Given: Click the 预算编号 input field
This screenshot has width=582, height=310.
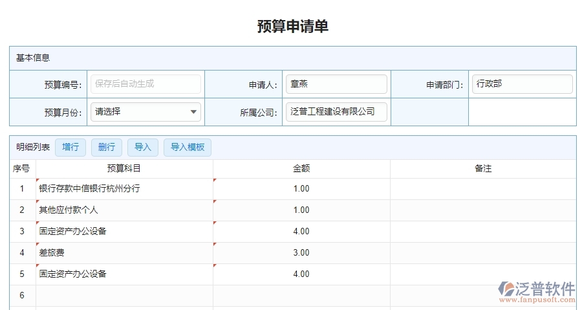Looking at the screenshot, I should [x=146, y=84].
